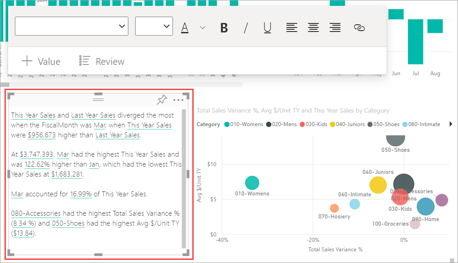Pin the smart narrative visual
Screen dimensions: 458x263
162,100
